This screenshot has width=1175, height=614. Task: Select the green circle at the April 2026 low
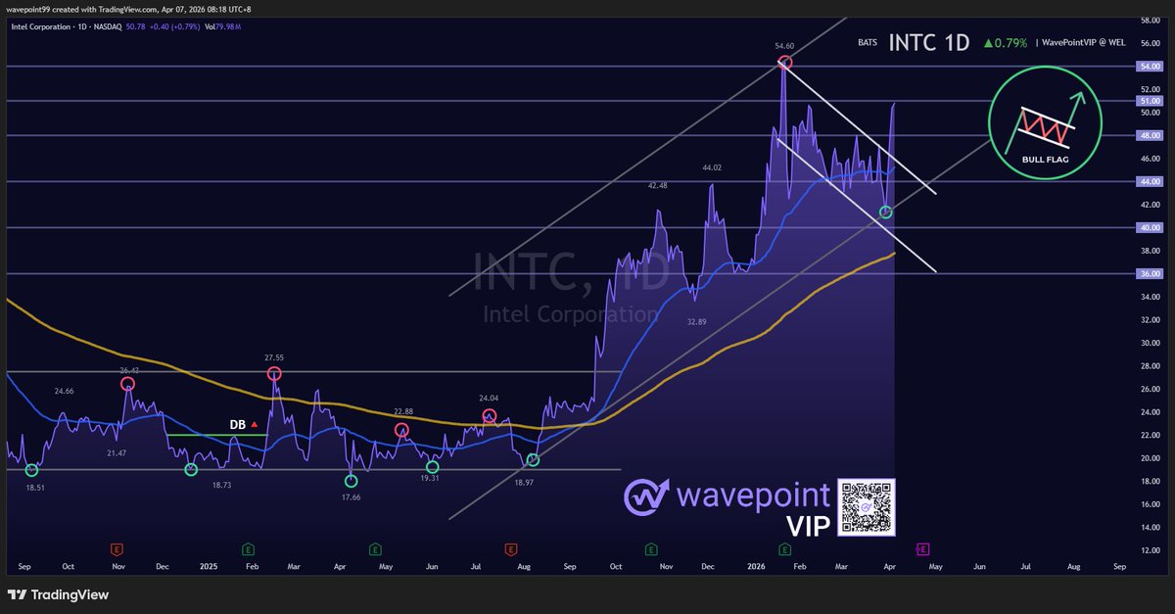[886, 212]
